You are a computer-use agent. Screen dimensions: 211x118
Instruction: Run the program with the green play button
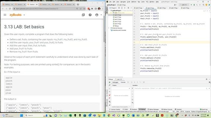(191, 5)
